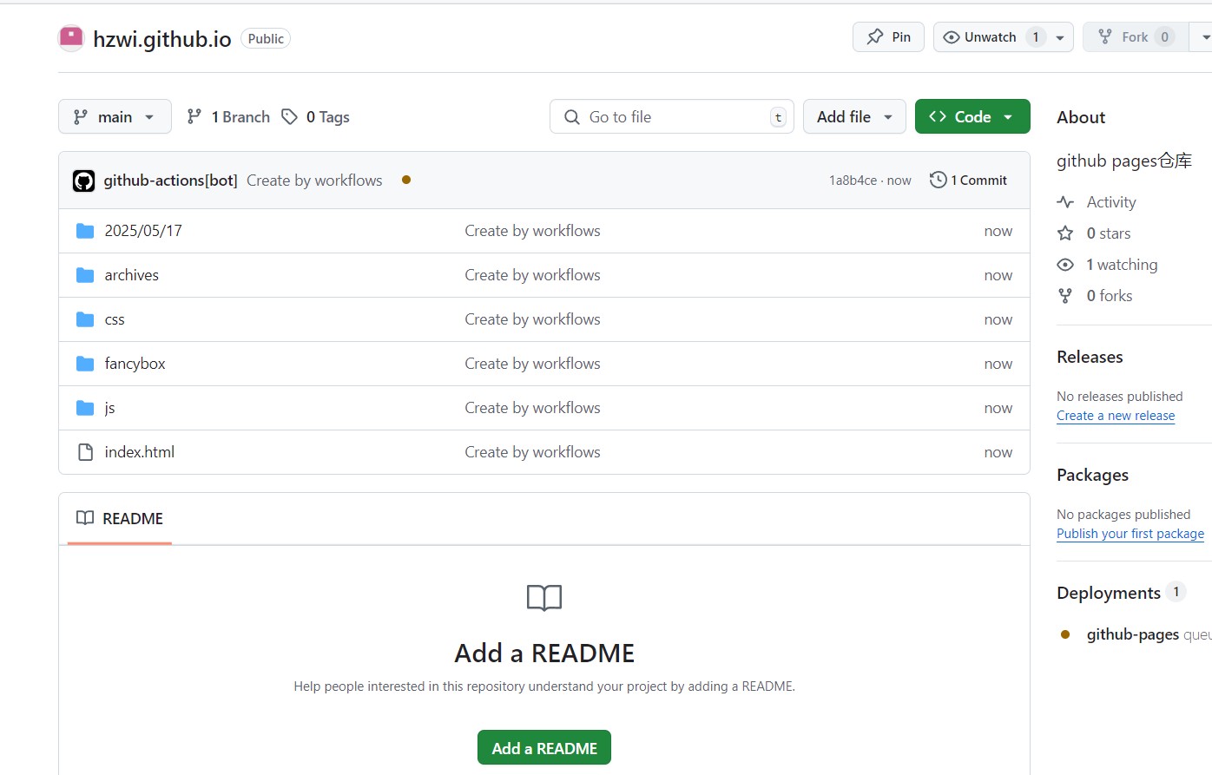Click the 'now' timestamp in the js row
This screenshot has height=775, width=1212.
pyautogui.click(x=998, y=408)
